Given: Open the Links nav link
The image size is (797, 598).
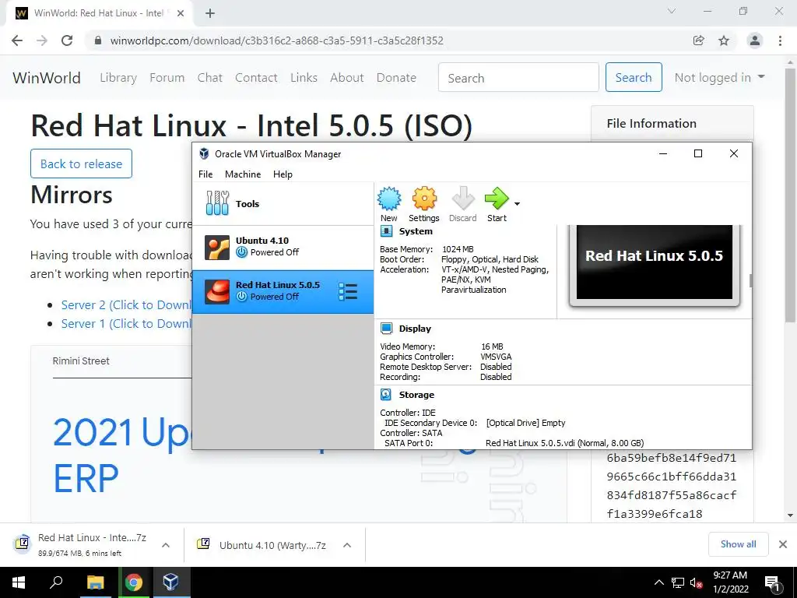Looking at the screenshot, I should tap(304, 78).
